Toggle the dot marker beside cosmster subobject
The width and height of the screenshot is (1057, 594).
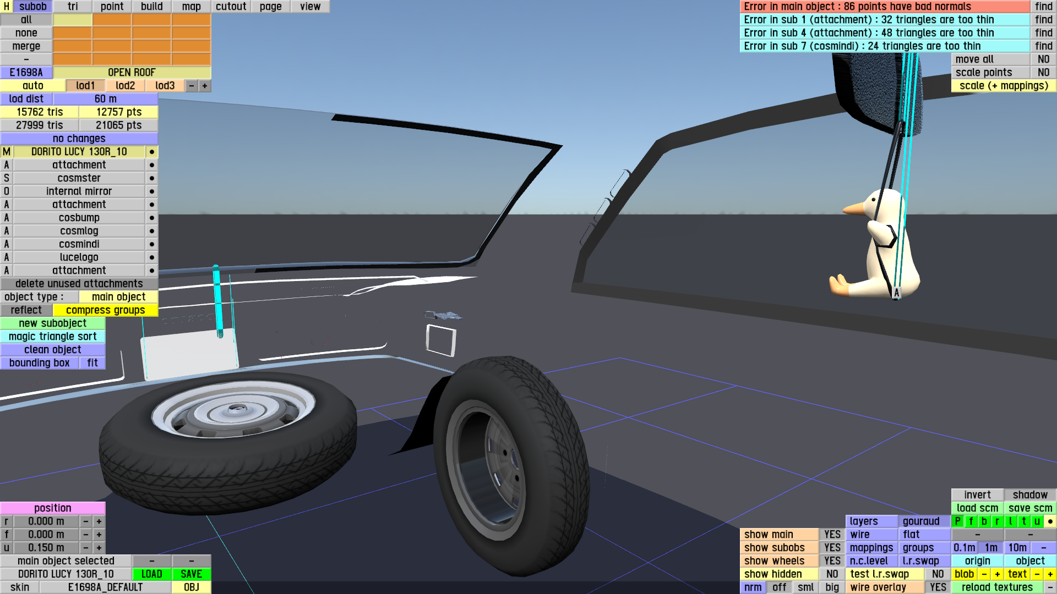151,178
